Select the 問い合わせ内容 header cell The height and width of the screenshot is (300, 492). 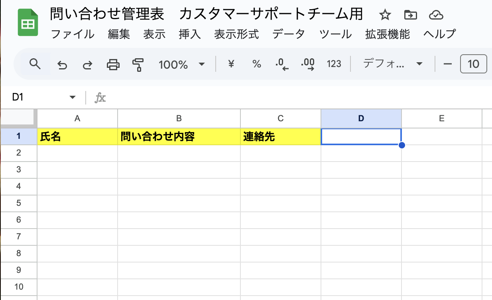click(179, 137)
